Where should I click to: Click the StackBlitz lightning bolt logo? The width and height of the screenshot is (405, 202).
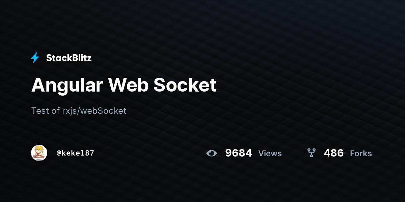tap(35, 58)
